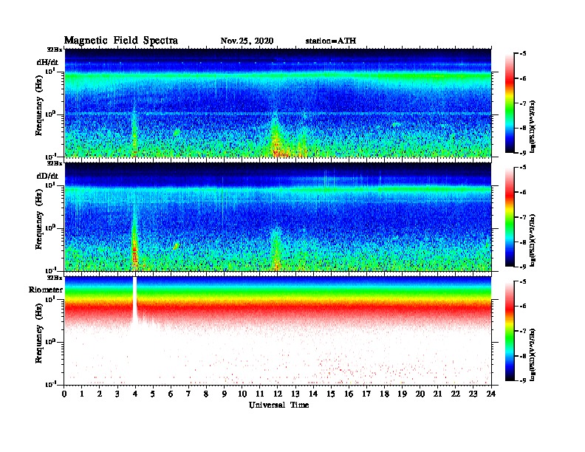This screenshot has width=585, height=452.
Task: Click hour "16" on the Universal Time axis
Action: click(x=349, y=394)
